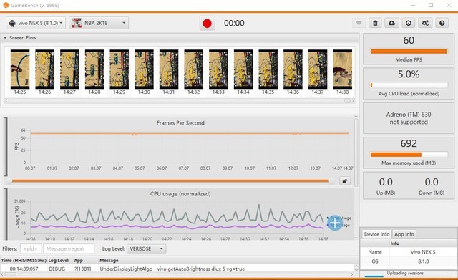
Task: Select the Device info tab
Action: point(376,234)
